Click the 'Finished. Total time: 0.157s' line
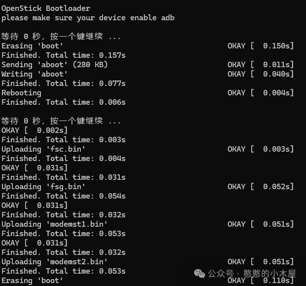Viewport: 306px width, 286px height. click(64, 55)
